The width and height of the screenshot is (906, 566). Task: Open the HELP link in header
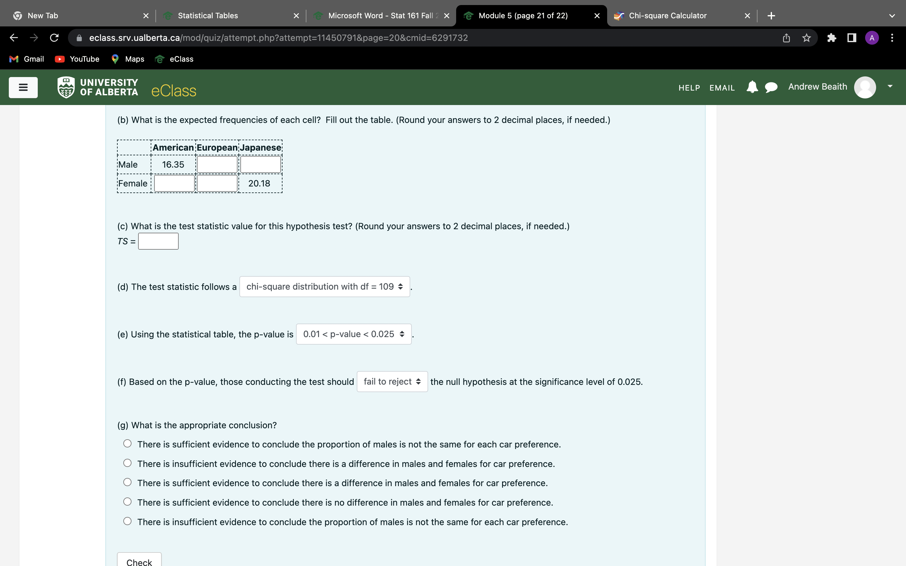689,88
